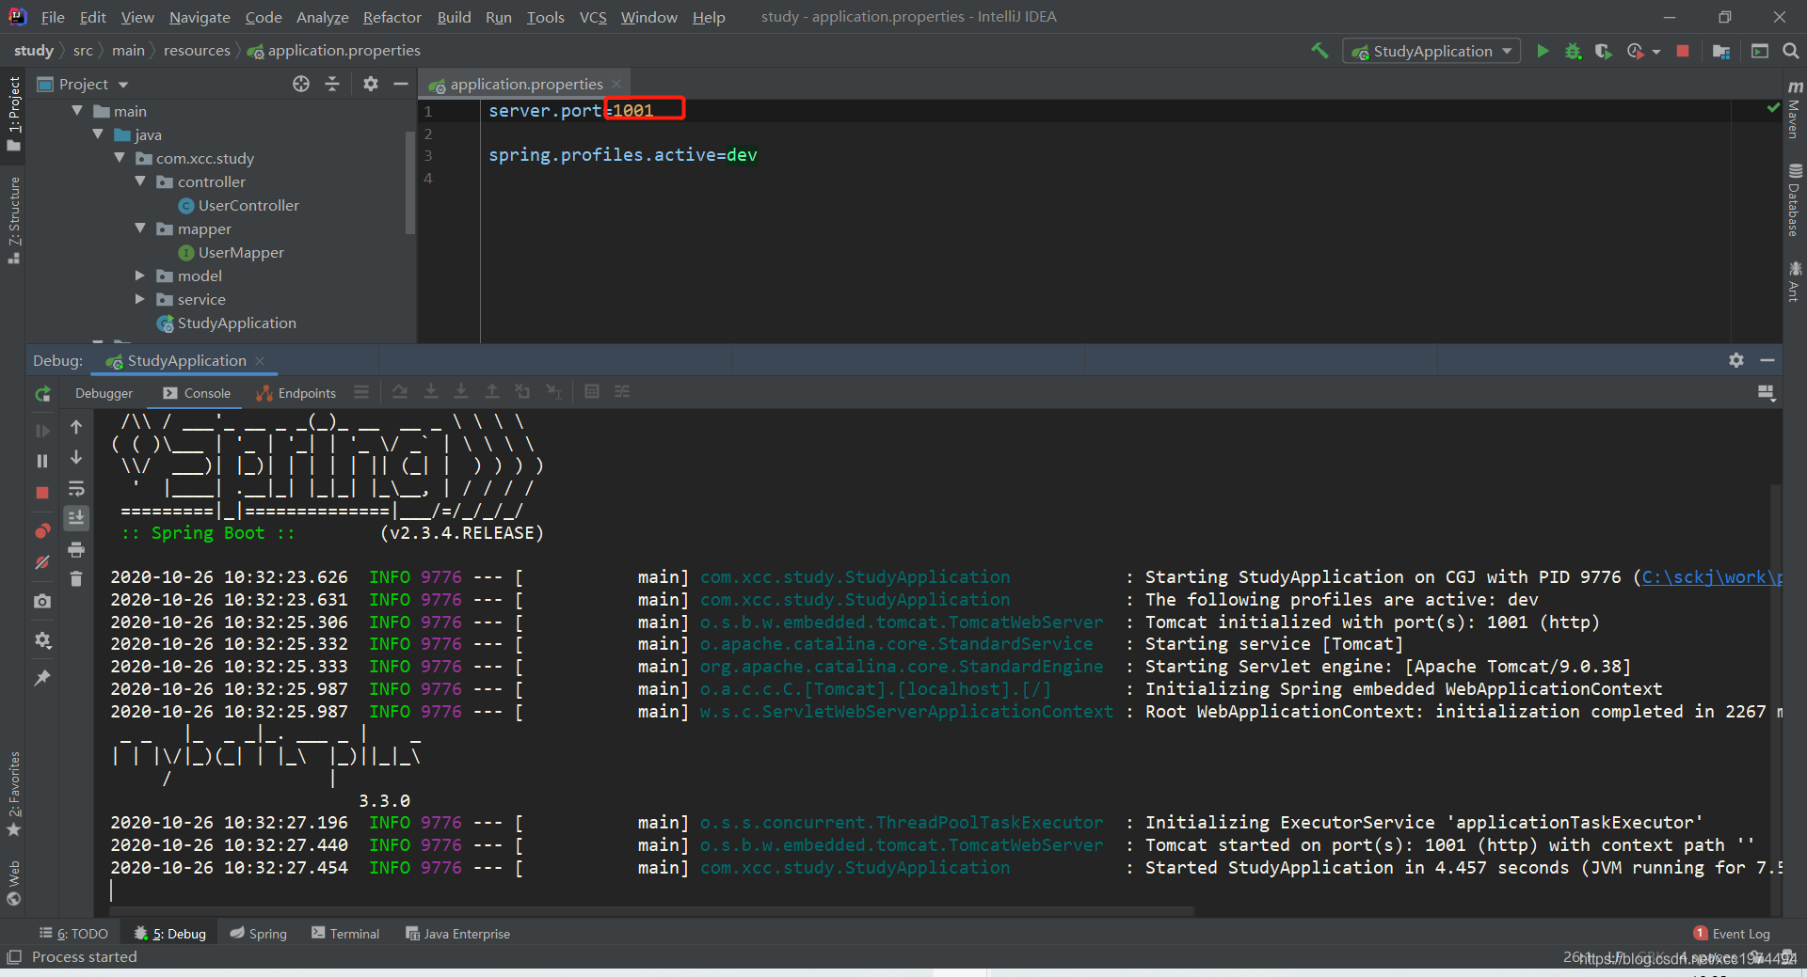The height and width of the screenshot is (977, 1807).
Task: Toggle Structure side panel
Action: pos(13,220)
